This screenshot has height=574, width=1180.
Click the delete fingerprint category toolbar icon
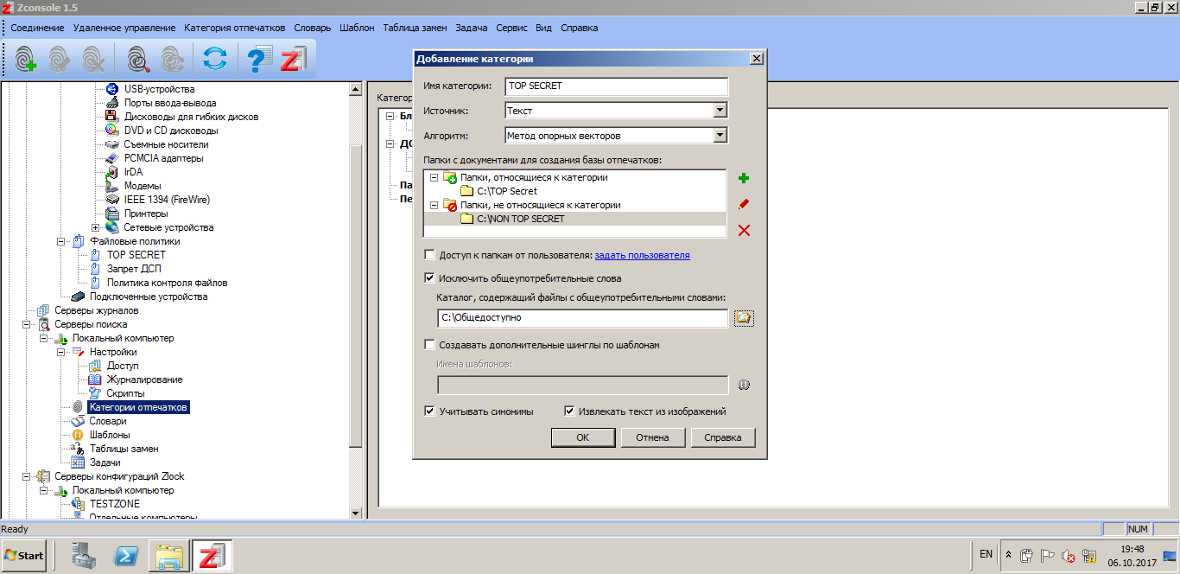[x=94, y=59]
